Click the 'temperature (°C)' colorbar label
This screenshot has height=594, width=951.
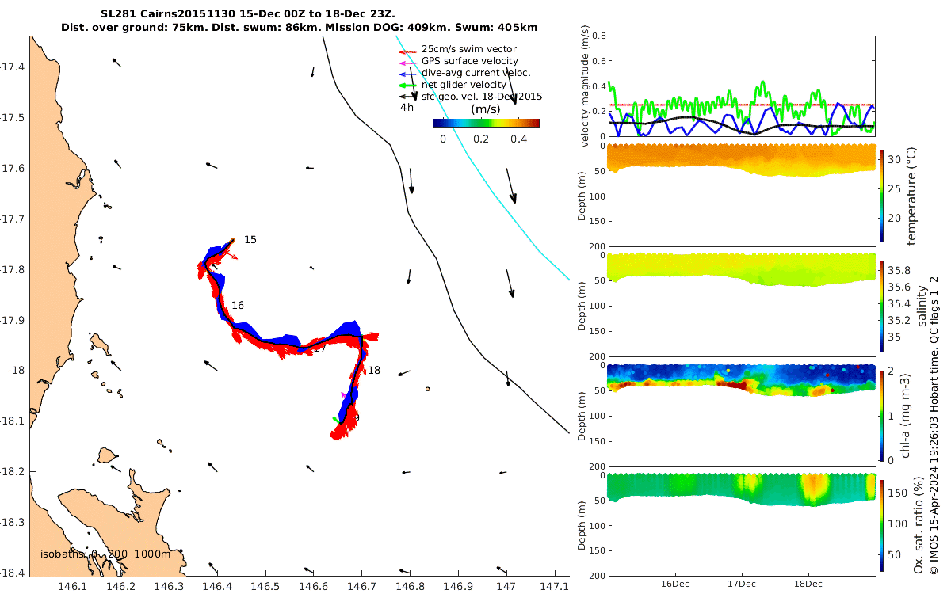[912, 195]
